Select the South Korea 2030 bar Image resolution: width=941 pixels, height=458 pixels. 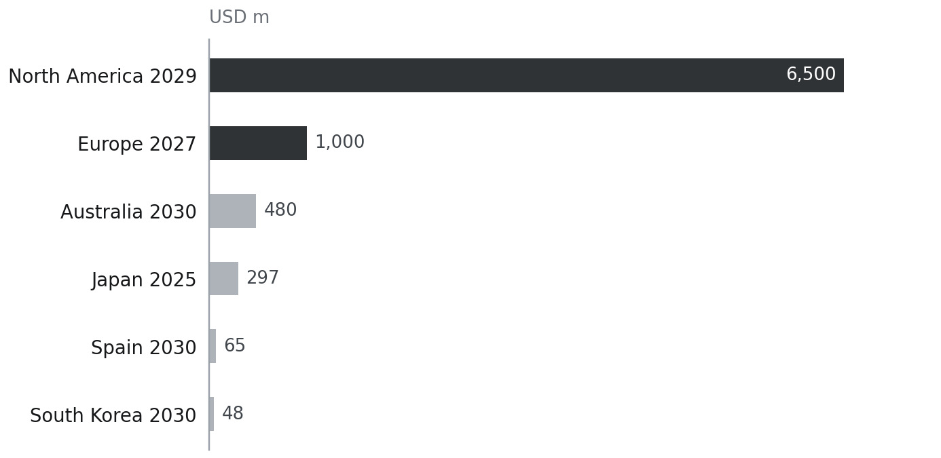click(x=212, y=414)
